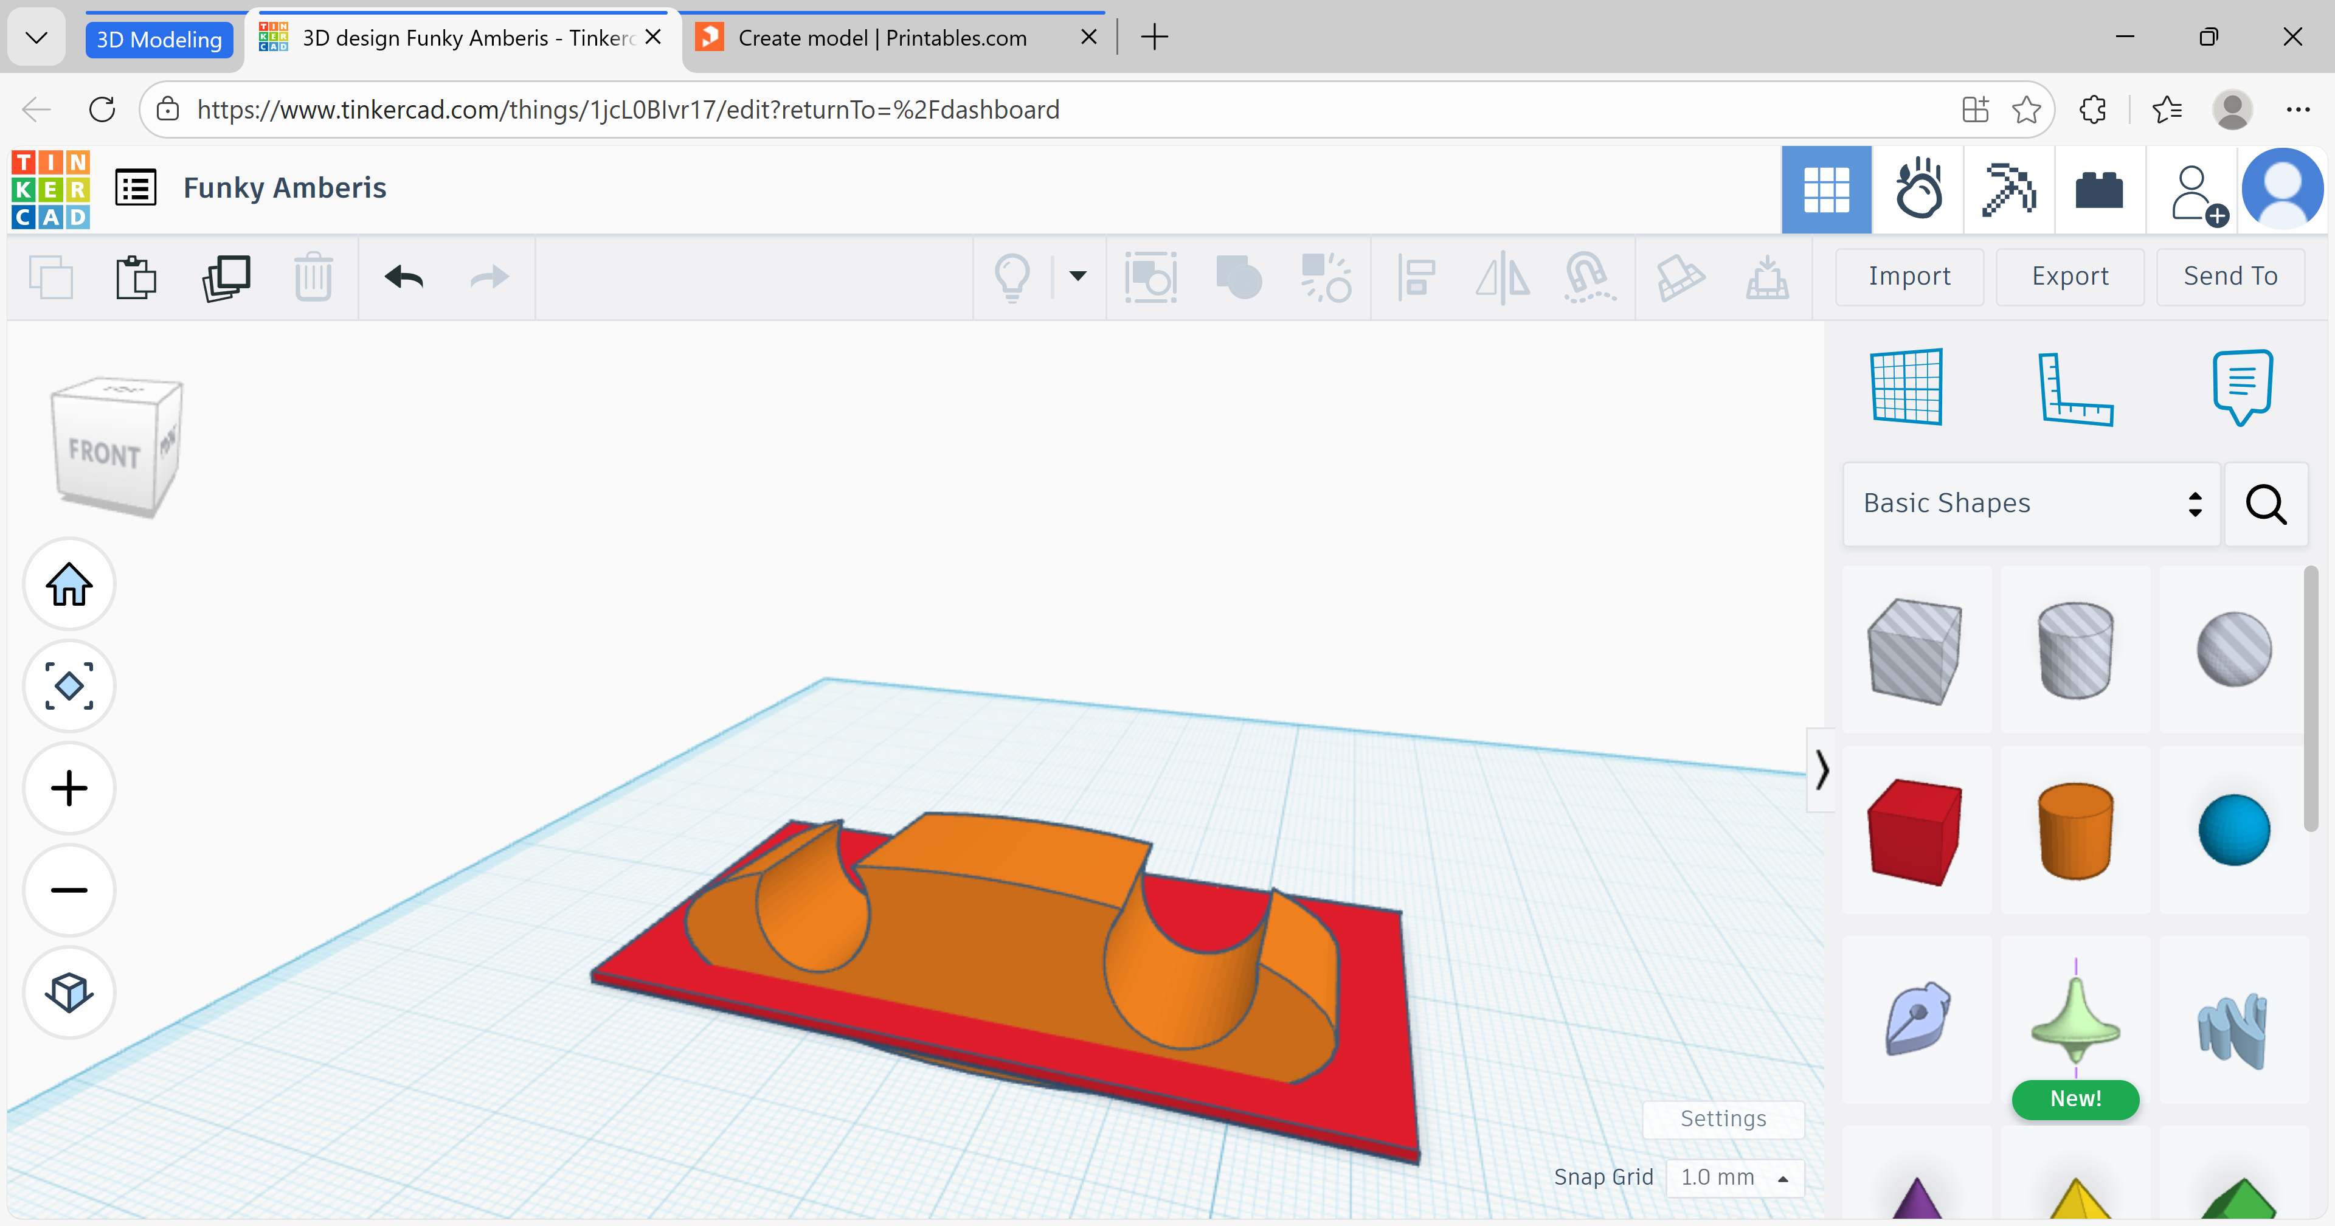Click the Mirror tool icon
The image size is (2335, 1226).
pos(1503,277)
